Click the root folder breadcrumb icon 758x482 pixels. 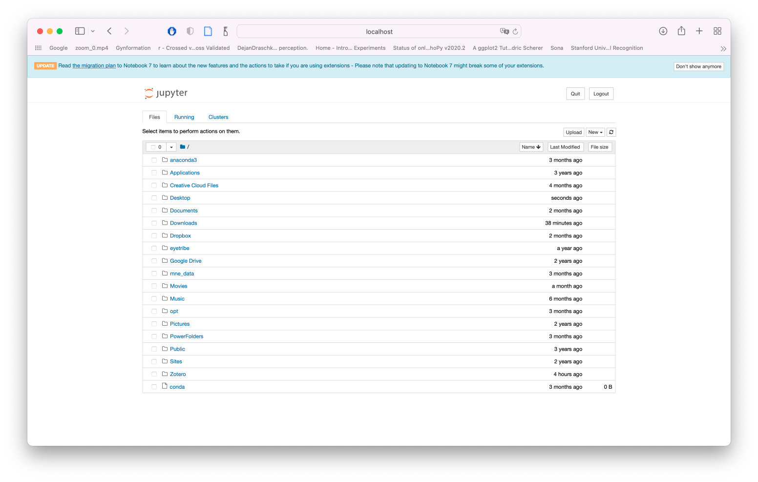[183, 147]
